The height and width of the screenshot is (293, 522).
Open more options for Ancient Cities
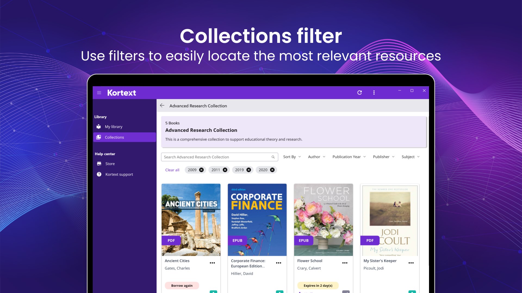(x=212, y=263)
